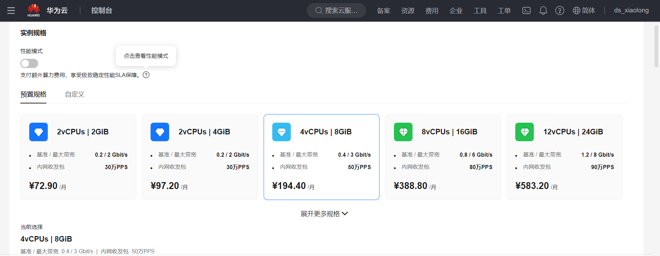Image resolution: width=660 pixels, height=256 pixels.
Task: Select the 2vCPUs | 4GiB spec card
Action: pos(200,157)
